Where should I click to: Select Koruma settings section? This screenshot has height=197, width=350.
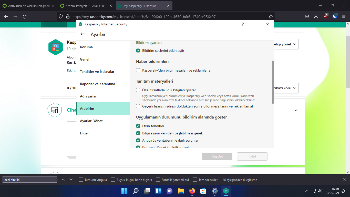tap(103, 47)
